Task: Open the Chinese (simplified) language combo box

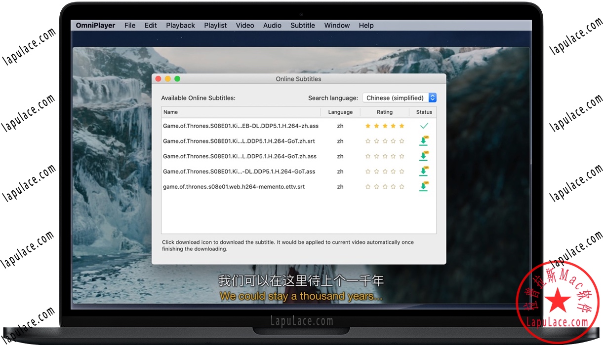Action: [x=395, y=97]
